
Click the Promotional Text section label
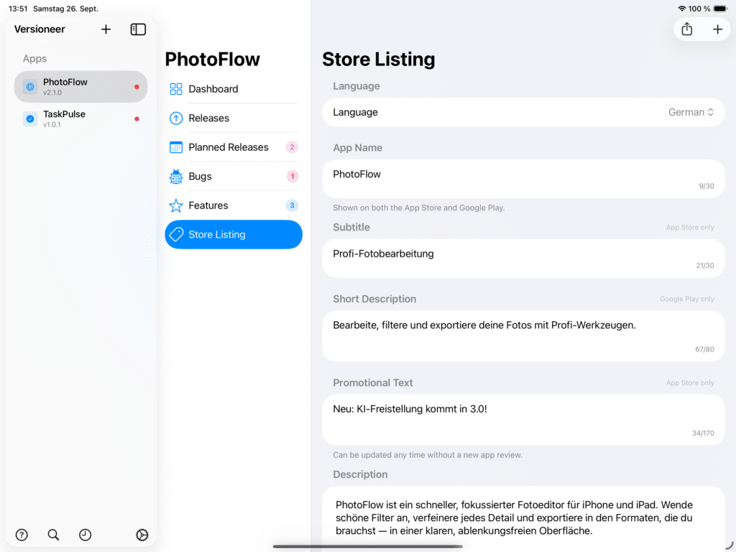(373, 383)
